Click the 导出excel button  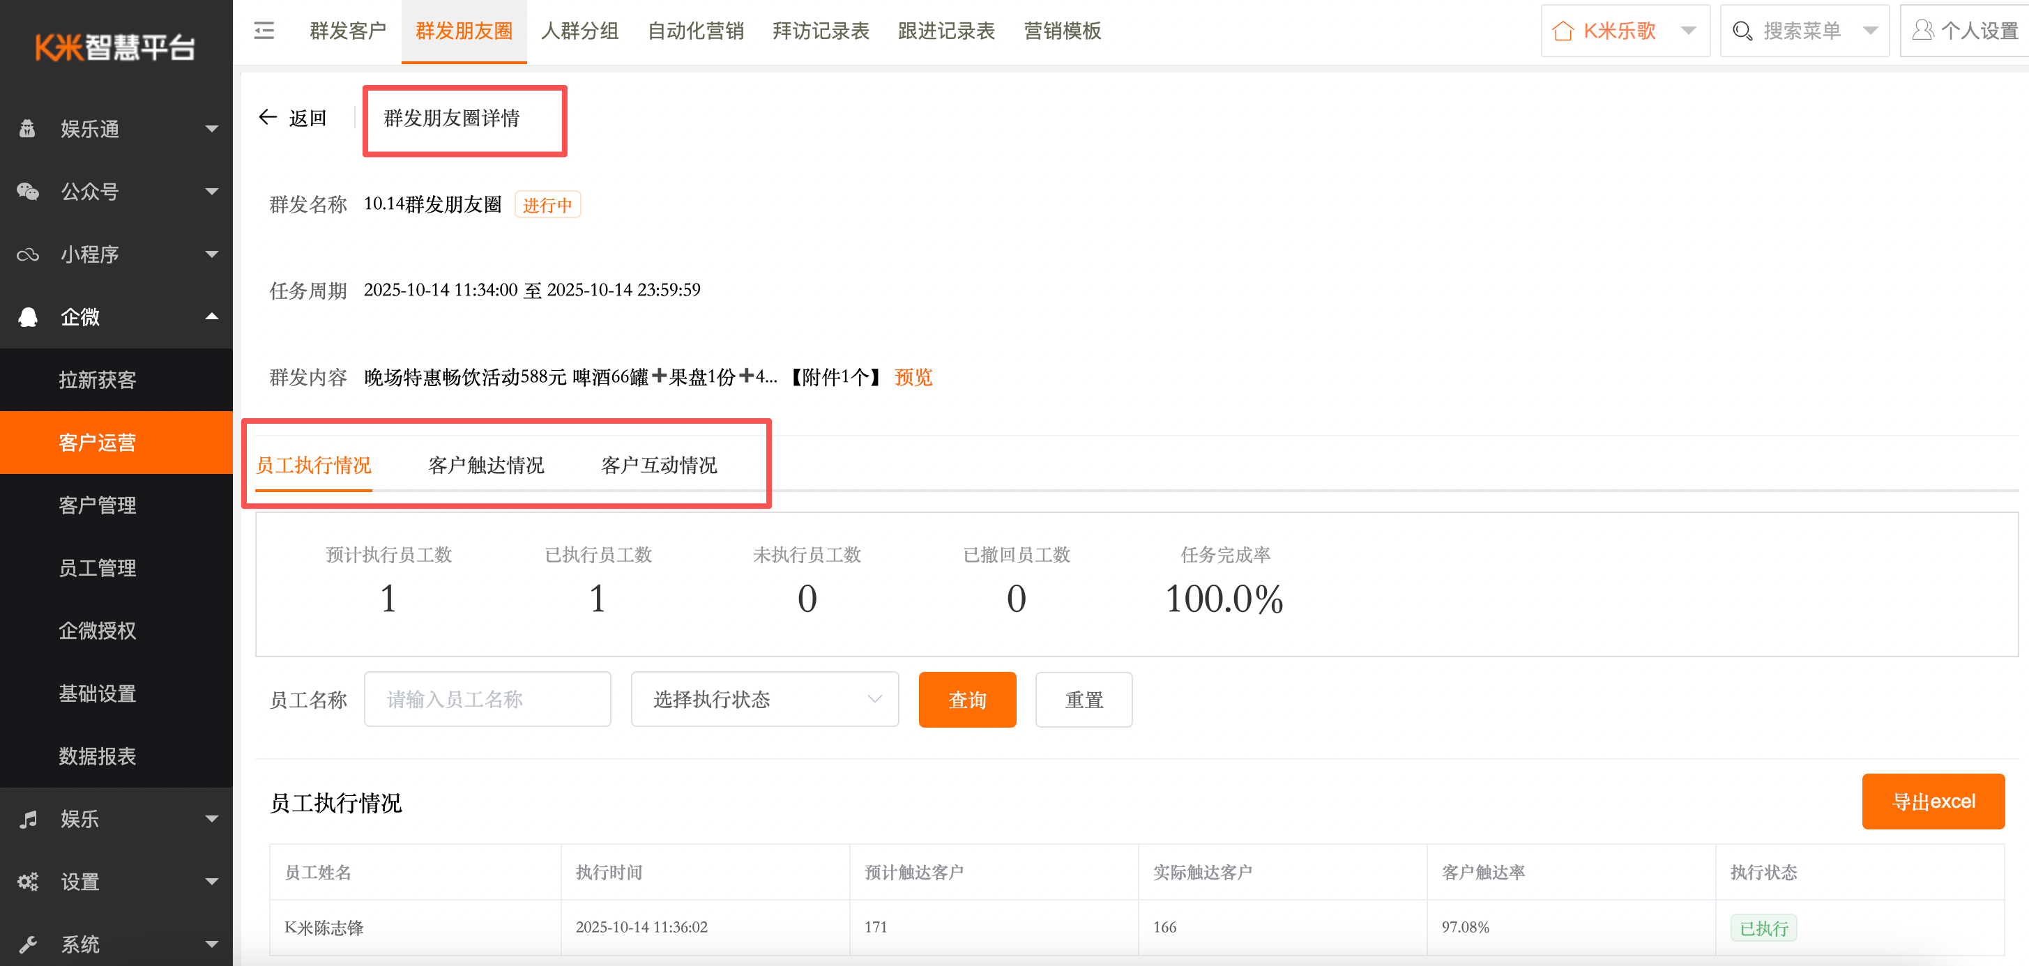coord(1932,802)
